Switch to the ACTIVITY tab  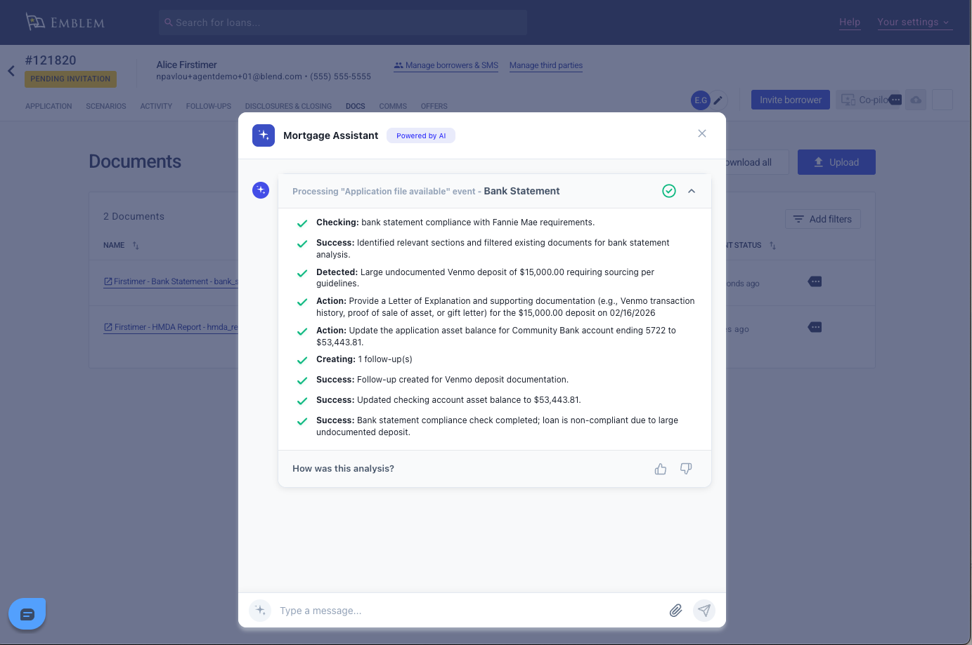pos(156,107)
